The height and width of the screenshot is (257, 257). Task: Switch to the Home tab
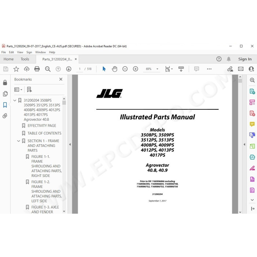pyautogui.click(x=8, y=59)
